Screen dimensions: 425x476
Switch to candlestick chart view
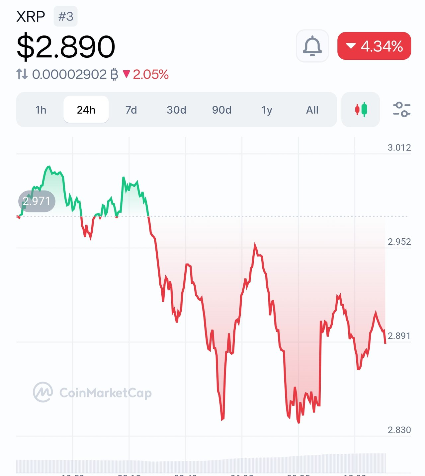point(361,110)
